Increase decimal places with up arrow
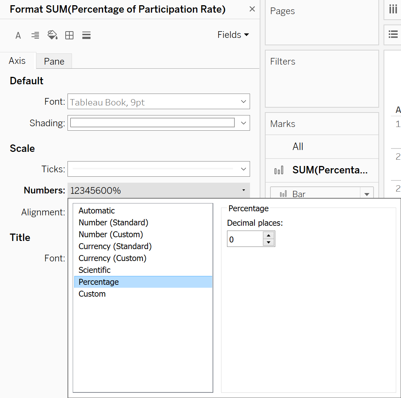401x398 pixels. (x=268, y=235)
